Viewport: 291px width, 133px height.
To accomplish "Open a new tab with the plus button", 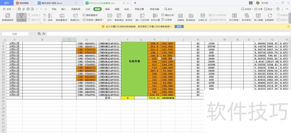I will pos(135,3).
